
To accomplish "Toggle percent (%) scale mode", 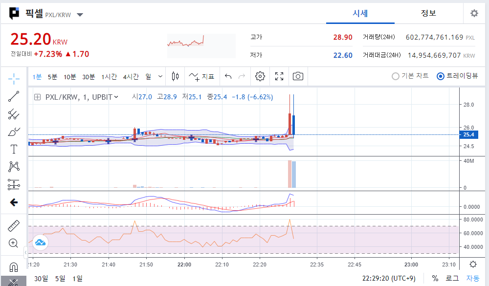I will pyautogui.click(x=435, y=278).
